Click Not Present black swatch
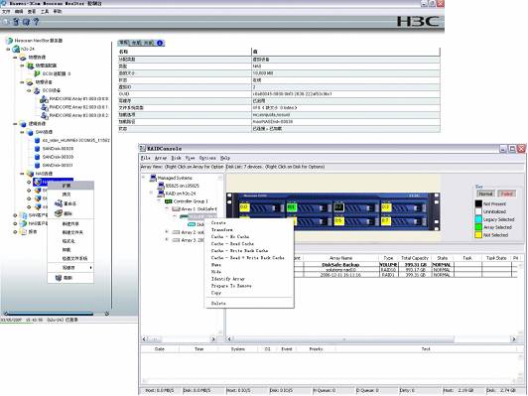Viewport: 528px width, 396px height. click(x=478, y=204)
